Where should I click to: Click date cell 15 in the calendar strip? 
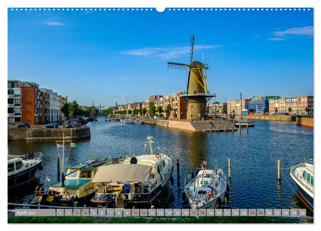click(x=177, y=213)
